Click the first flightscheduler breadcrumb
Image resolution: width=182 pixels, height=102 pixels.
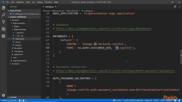58,11
